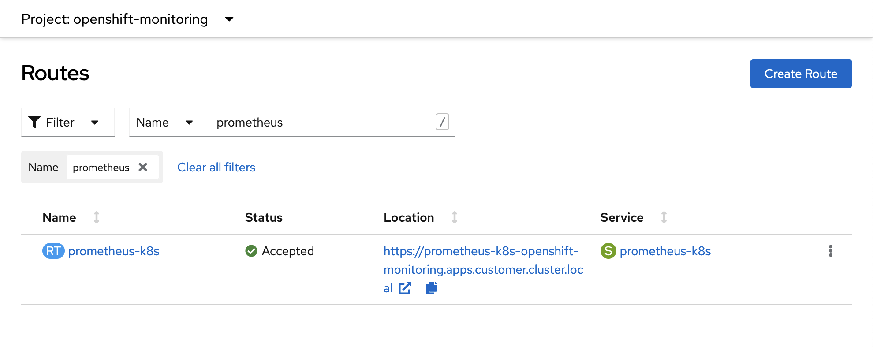Open the Filter dropdown

click(x=68, y=122)
